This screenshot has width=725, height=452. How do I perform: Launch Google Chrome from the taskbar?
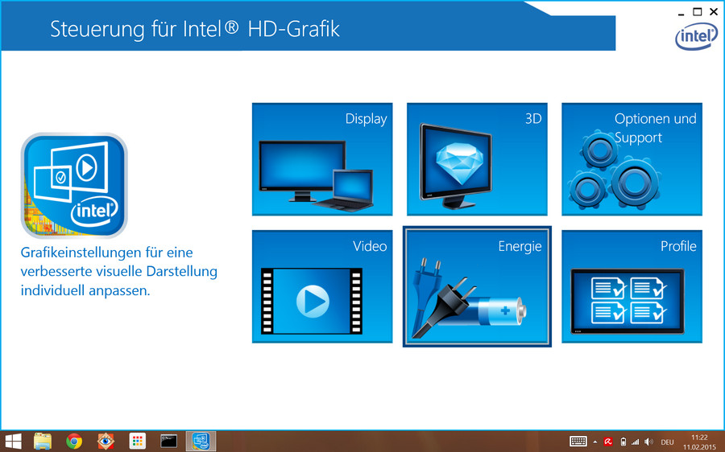pyautogui.click(x=74, y=442)
